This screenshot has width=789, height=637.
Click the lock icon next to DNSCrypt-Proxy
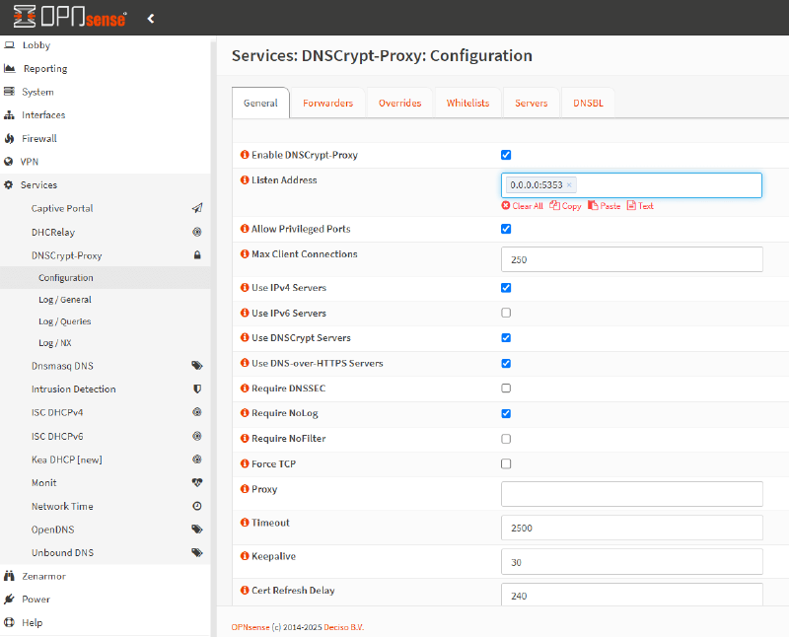pos(197,255)
